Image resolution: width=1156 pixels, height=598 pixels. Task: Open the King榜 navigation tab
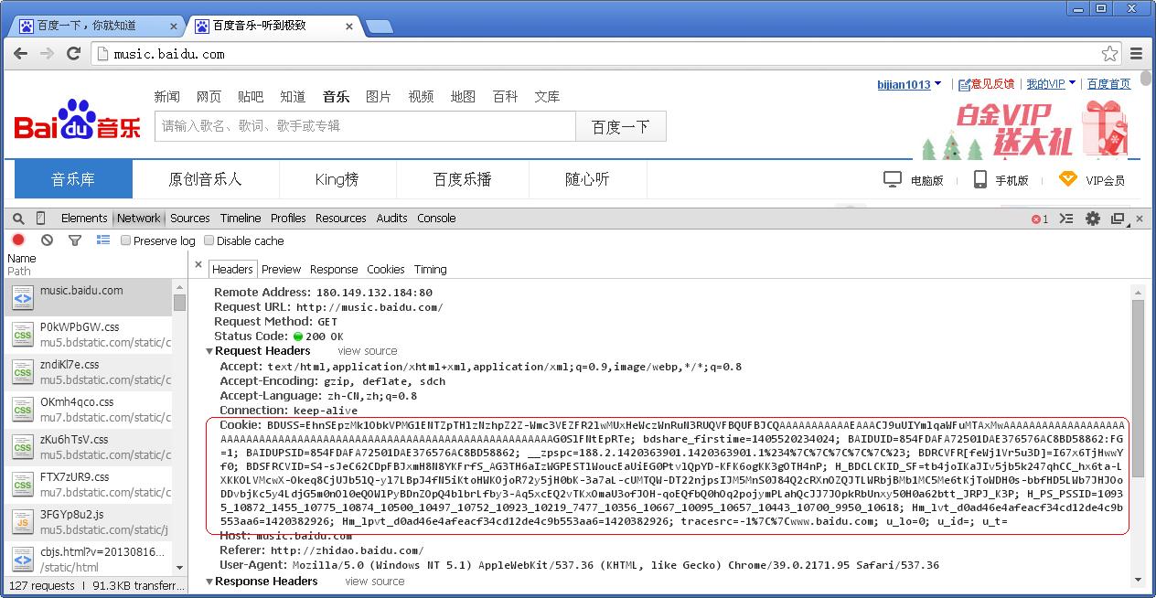click(x=337, y=179)
